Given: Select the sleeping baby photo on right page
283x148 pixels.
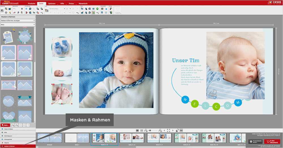Looking at the screenshot, I should pyautogui.click(x=235, y=66).
